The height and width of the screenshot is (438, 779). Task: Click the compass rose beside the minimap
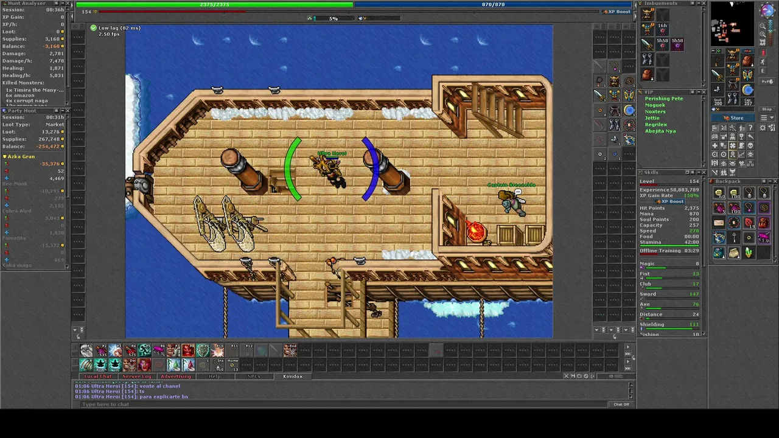click(767, 10)
